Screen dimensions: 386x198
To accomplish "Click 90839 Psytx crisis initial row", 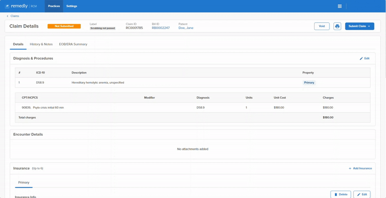I will (193, 108).
